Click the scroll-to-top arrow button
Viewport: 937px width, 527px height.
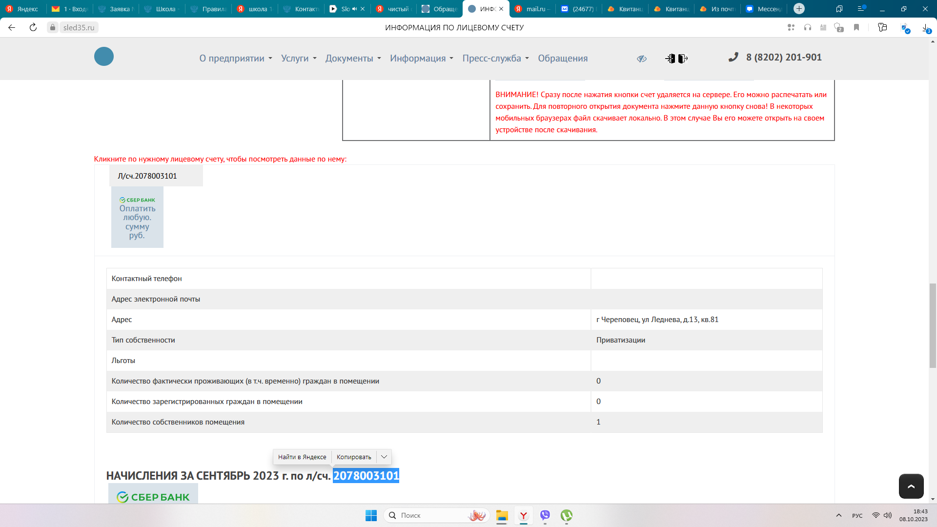[x=911, y=486]
